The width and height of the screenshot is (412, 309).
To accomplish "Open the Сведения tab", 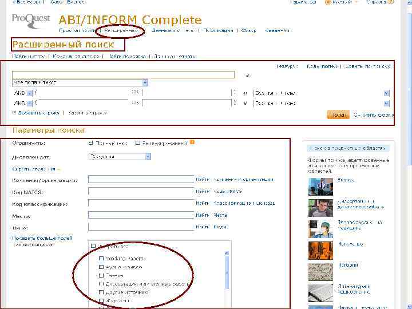I will (277, 30).
